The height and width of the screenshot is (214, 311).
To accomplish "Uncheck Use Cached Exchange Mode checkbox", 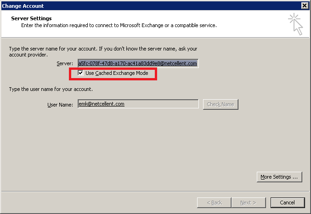I will click(x=80, y=73).
